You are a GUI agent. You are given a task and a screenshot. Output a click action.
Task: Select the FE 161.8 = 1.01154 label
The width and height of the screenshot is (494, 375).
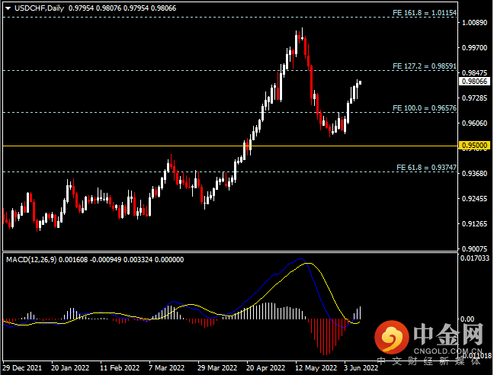[x=425, y=13]
